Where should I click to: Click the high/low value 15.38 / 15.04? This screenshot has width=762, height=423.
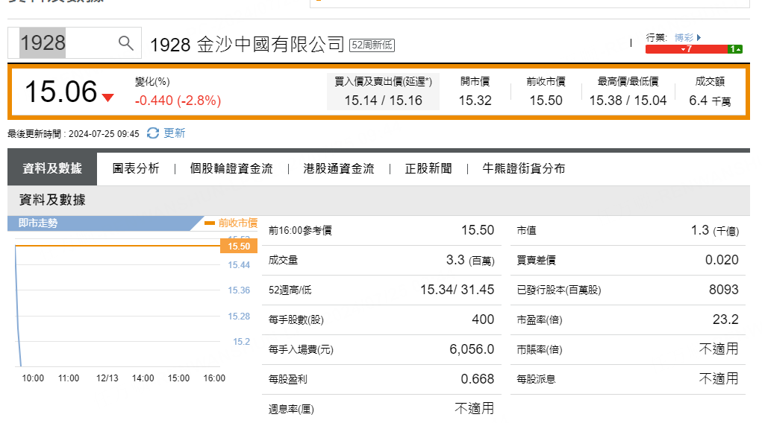pos(628,101)
